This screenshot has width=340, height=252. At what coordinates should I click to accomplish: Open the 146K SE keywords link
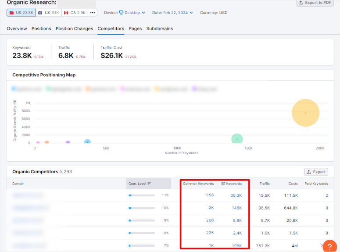click(237, 208)
